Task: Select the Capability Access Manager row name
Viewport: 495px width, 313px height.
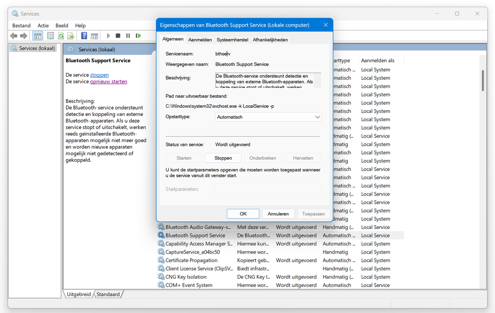Action: 199,244
